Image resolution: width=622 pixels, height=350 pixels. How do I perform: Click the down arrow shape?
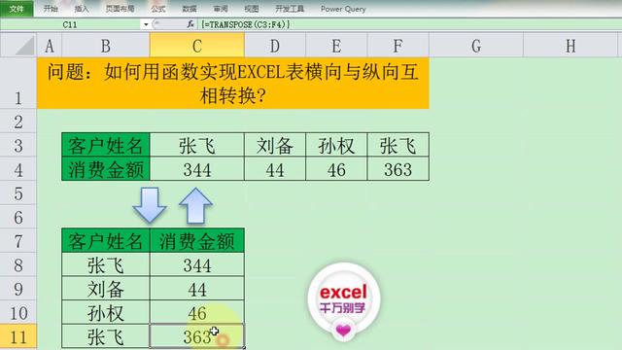(x=150, y=204)
